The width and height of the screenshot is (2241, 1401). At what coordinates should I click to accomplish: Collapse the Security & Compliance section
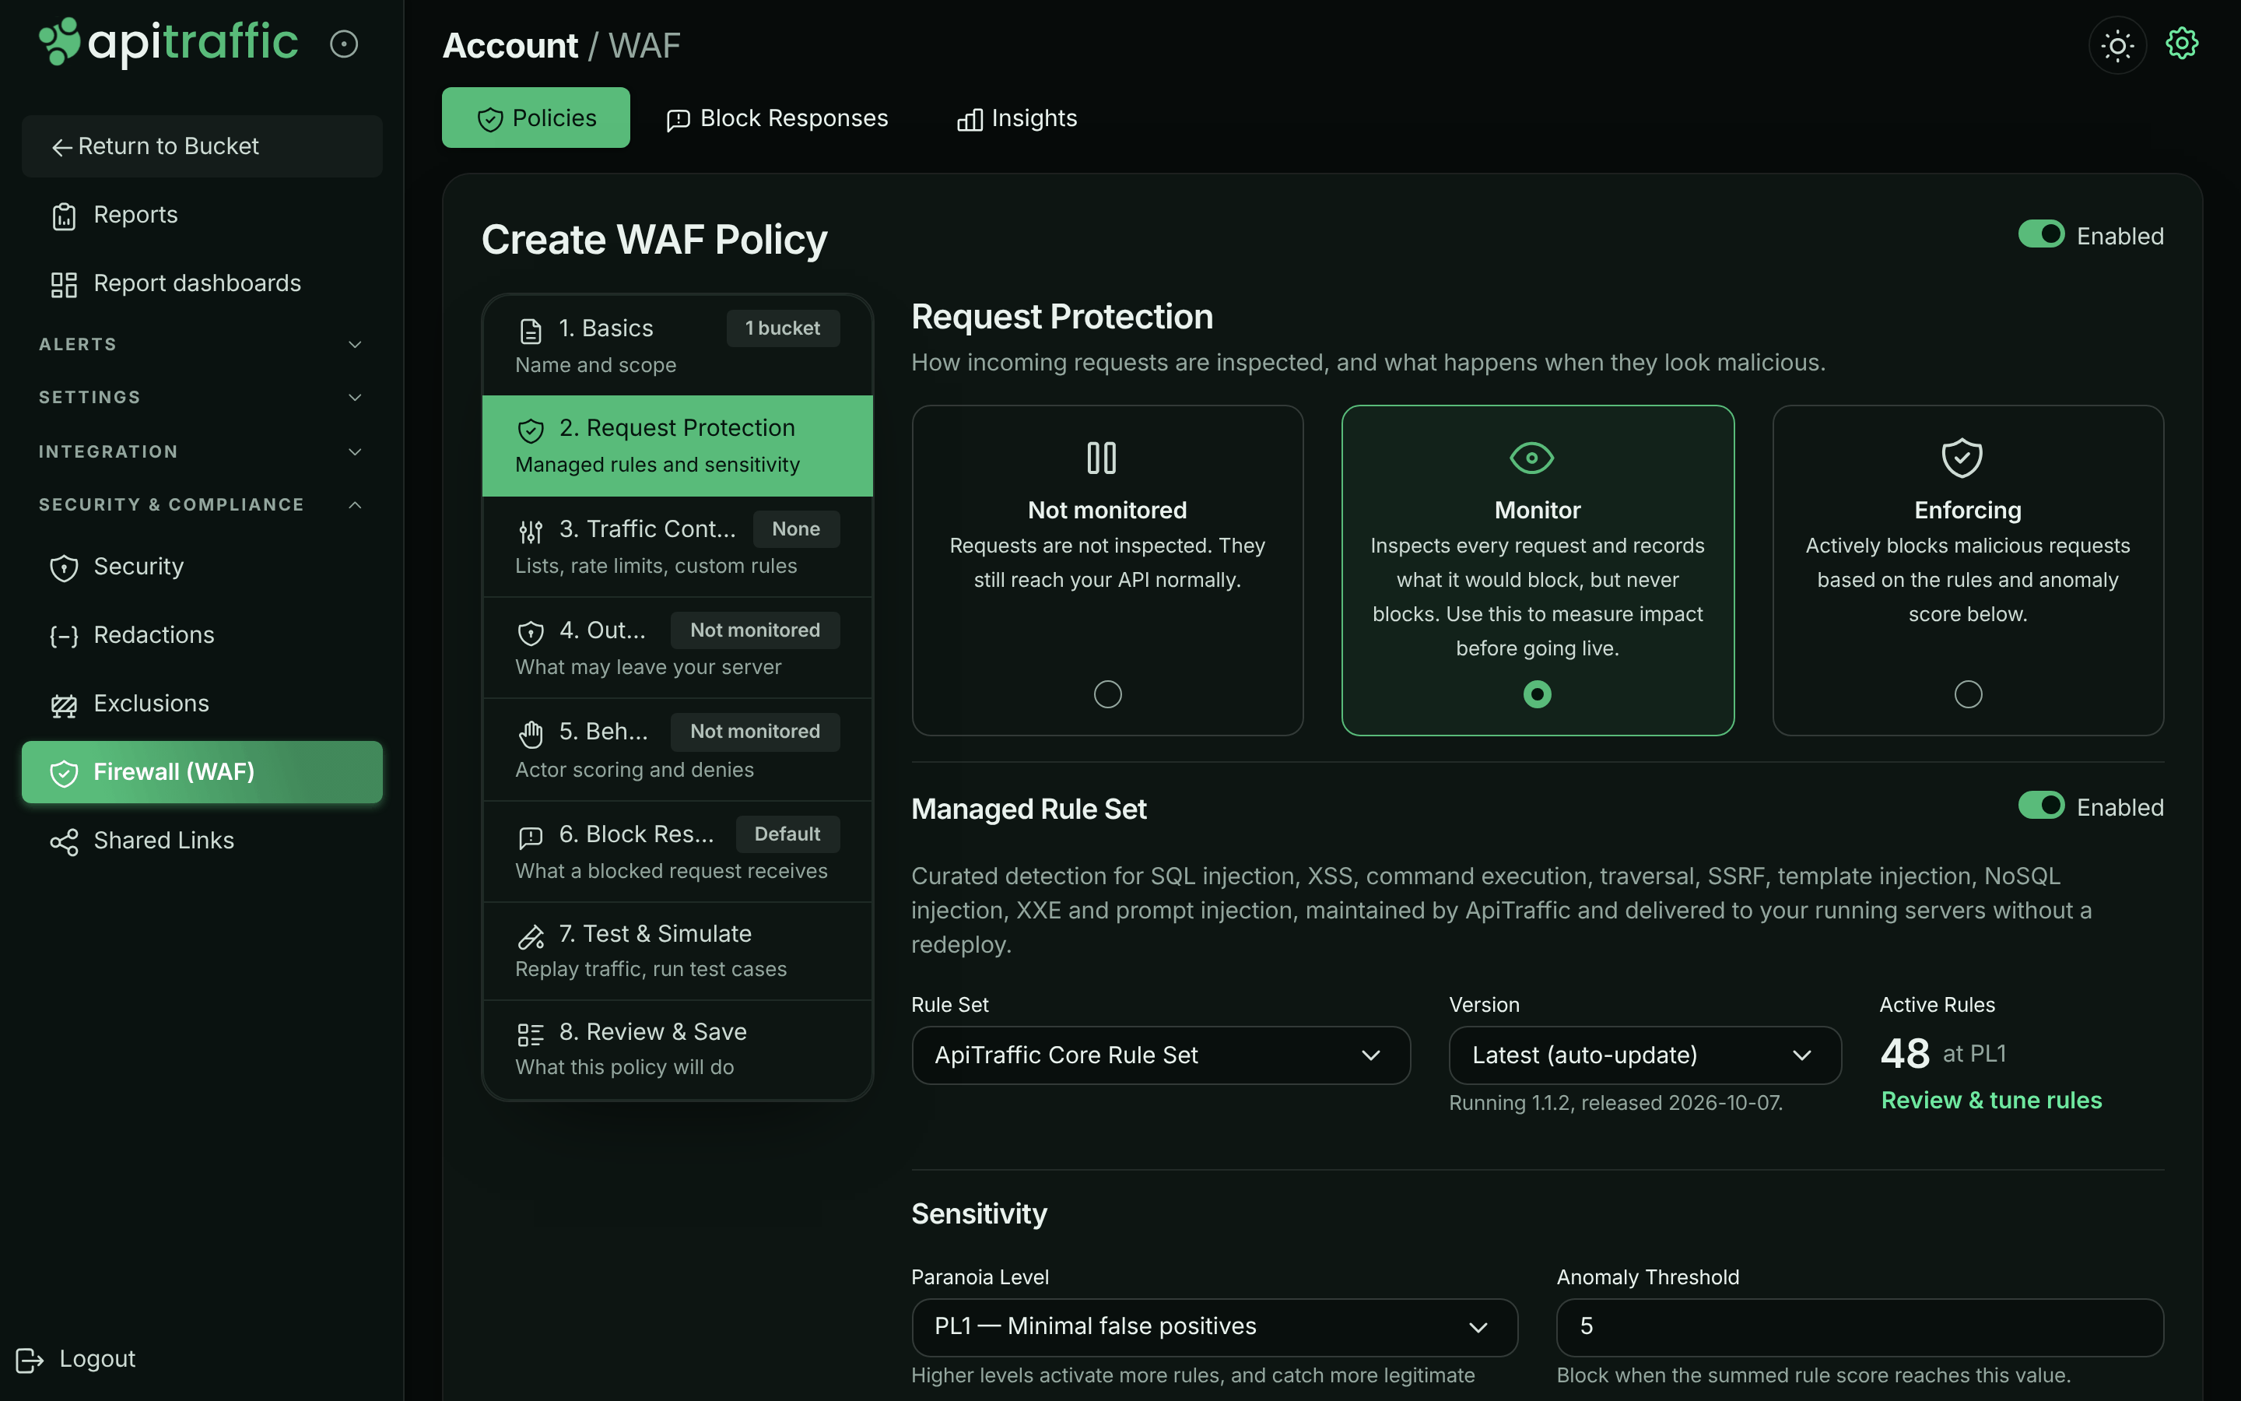pos(201,504)
